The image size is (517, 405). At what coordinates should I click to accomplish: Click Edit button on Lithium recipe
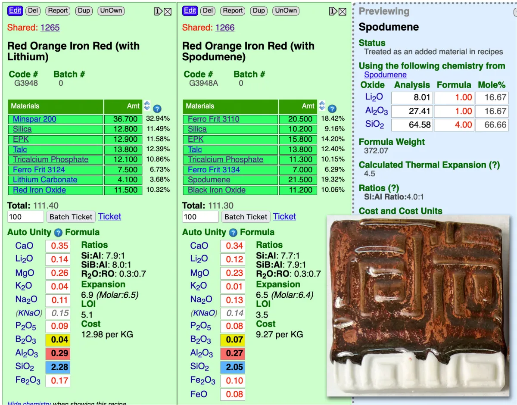tap(15, 11)
